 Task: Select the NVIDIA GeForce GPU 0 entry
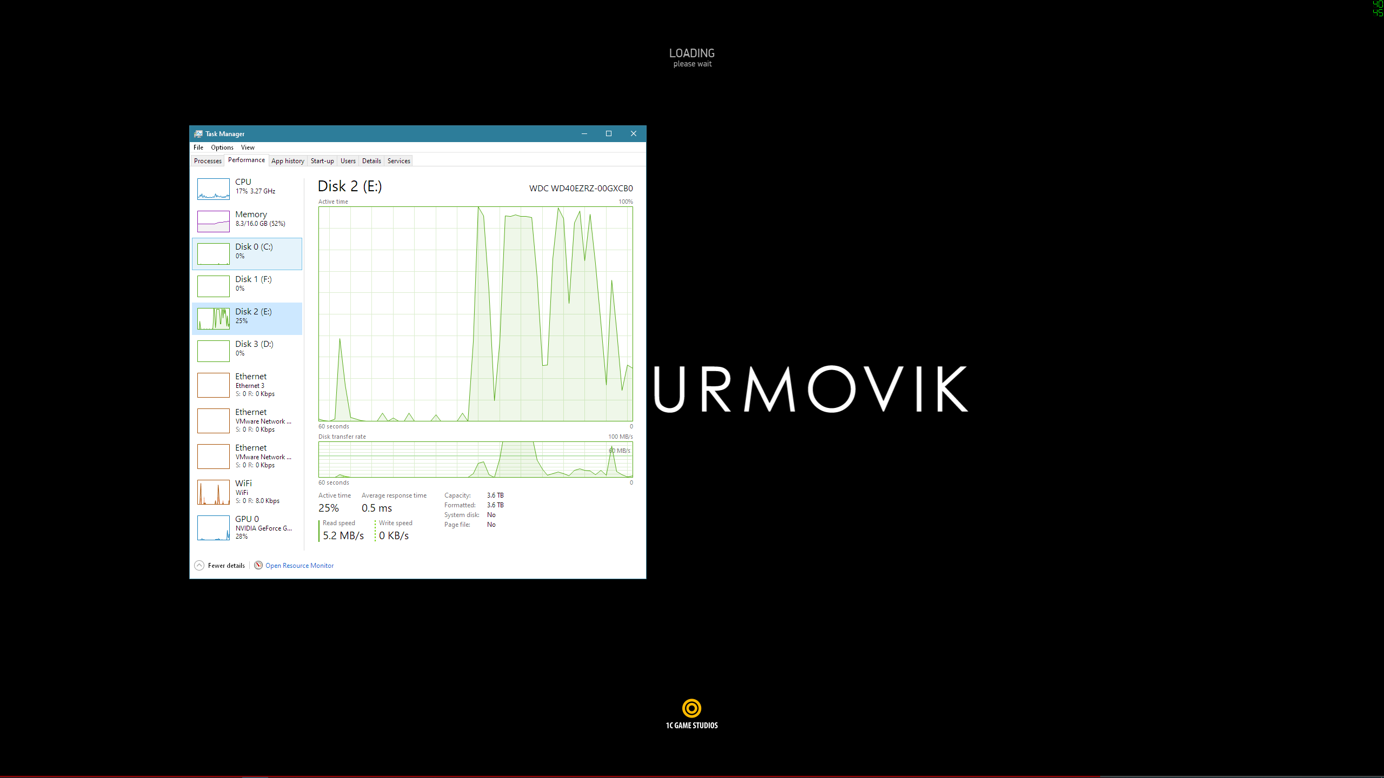[247, 528]
